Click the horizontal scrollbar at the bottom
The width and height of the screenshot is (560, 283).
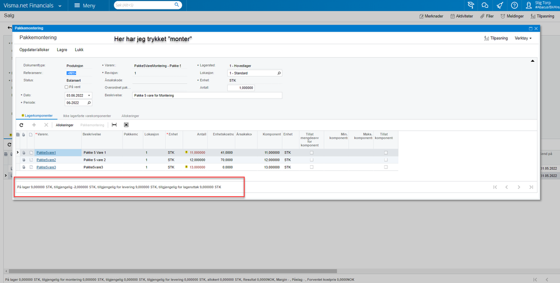point(173,271)
